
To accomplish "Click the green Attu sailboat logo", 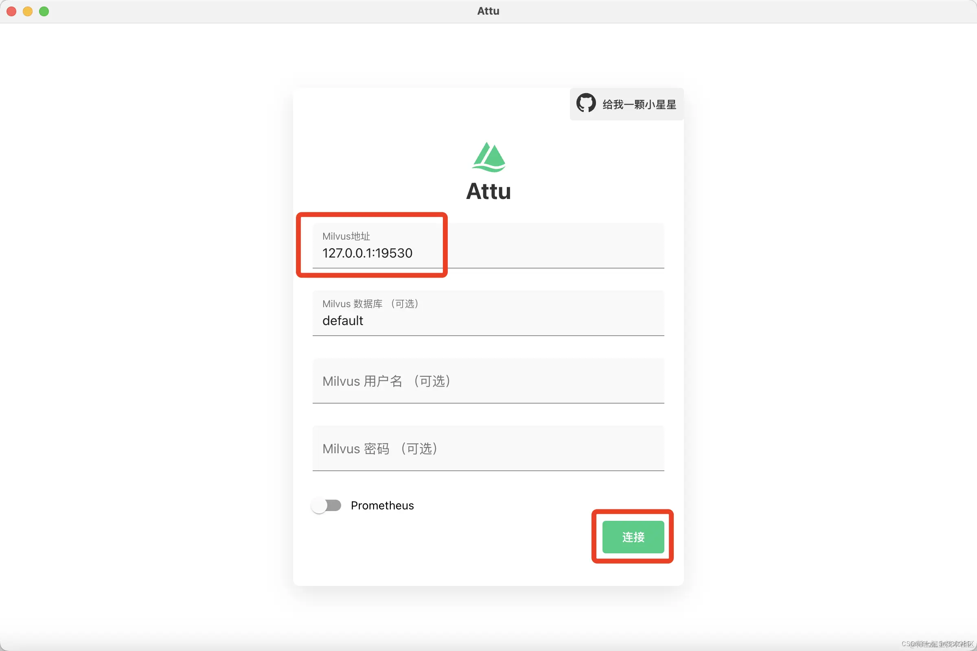I will 488,157.
